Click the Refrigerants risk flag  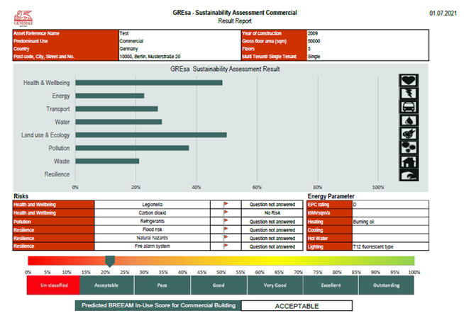click(x=226, y=221)
